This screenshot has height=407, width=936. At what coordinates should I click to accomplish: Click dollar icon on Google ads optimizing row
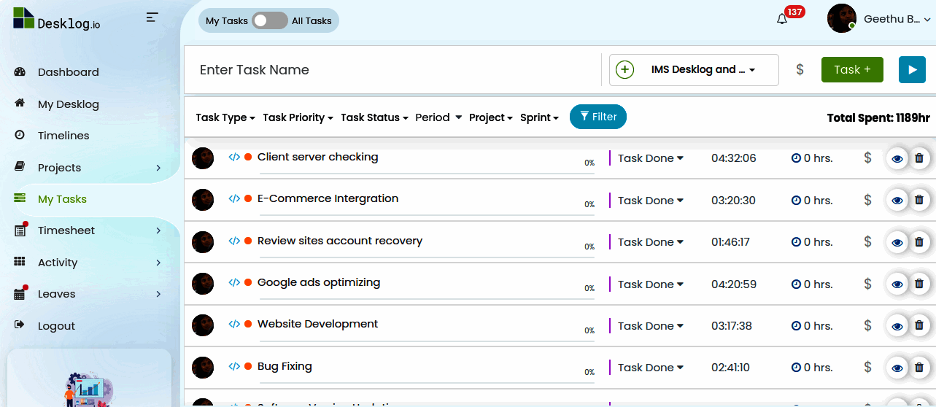(867, 284)
